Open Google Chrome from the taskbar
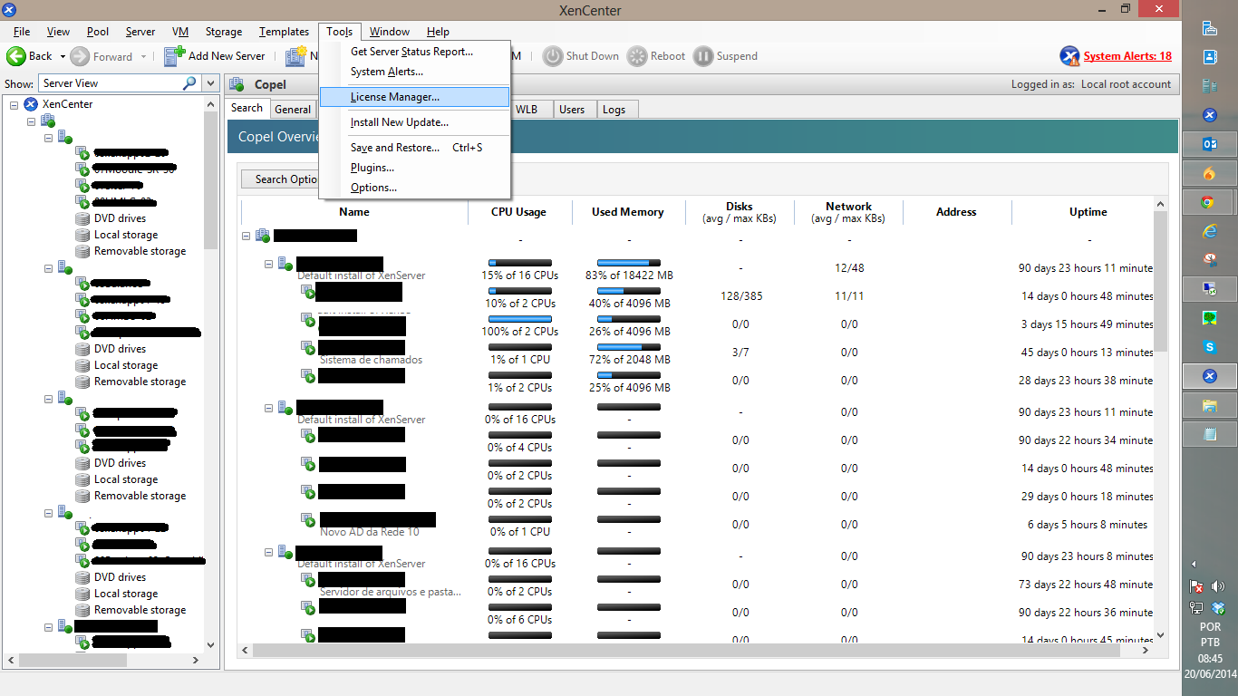This screenshot has height=696, width=1238. tap(1209, 202)
